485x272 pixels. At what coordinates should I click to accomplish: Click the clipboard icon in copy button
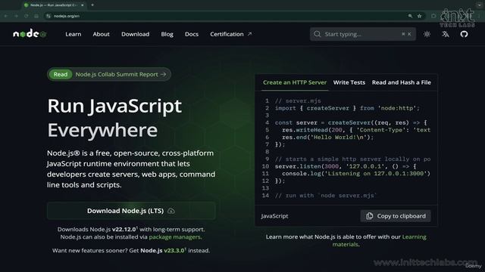pos(369,216)
